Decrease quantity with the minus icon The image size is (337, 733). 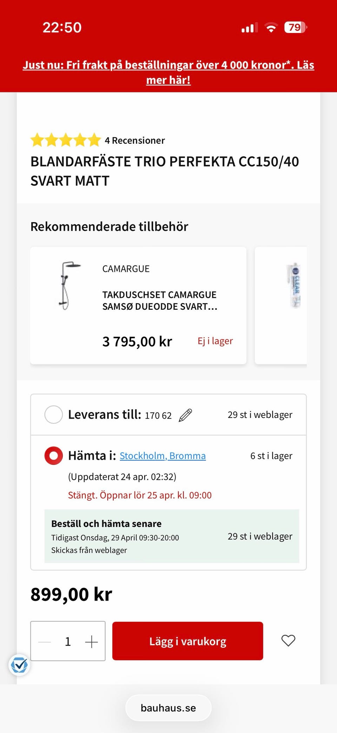(x=45, y=642)
